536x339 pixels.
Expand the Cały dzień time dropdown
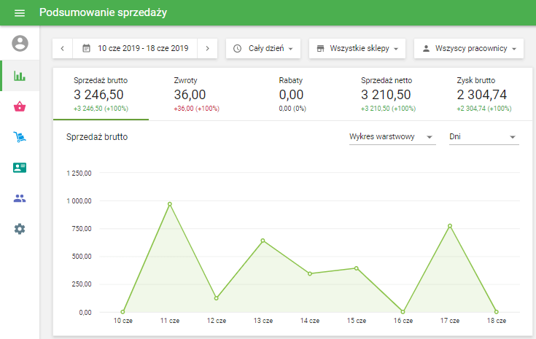pos(263,48)
